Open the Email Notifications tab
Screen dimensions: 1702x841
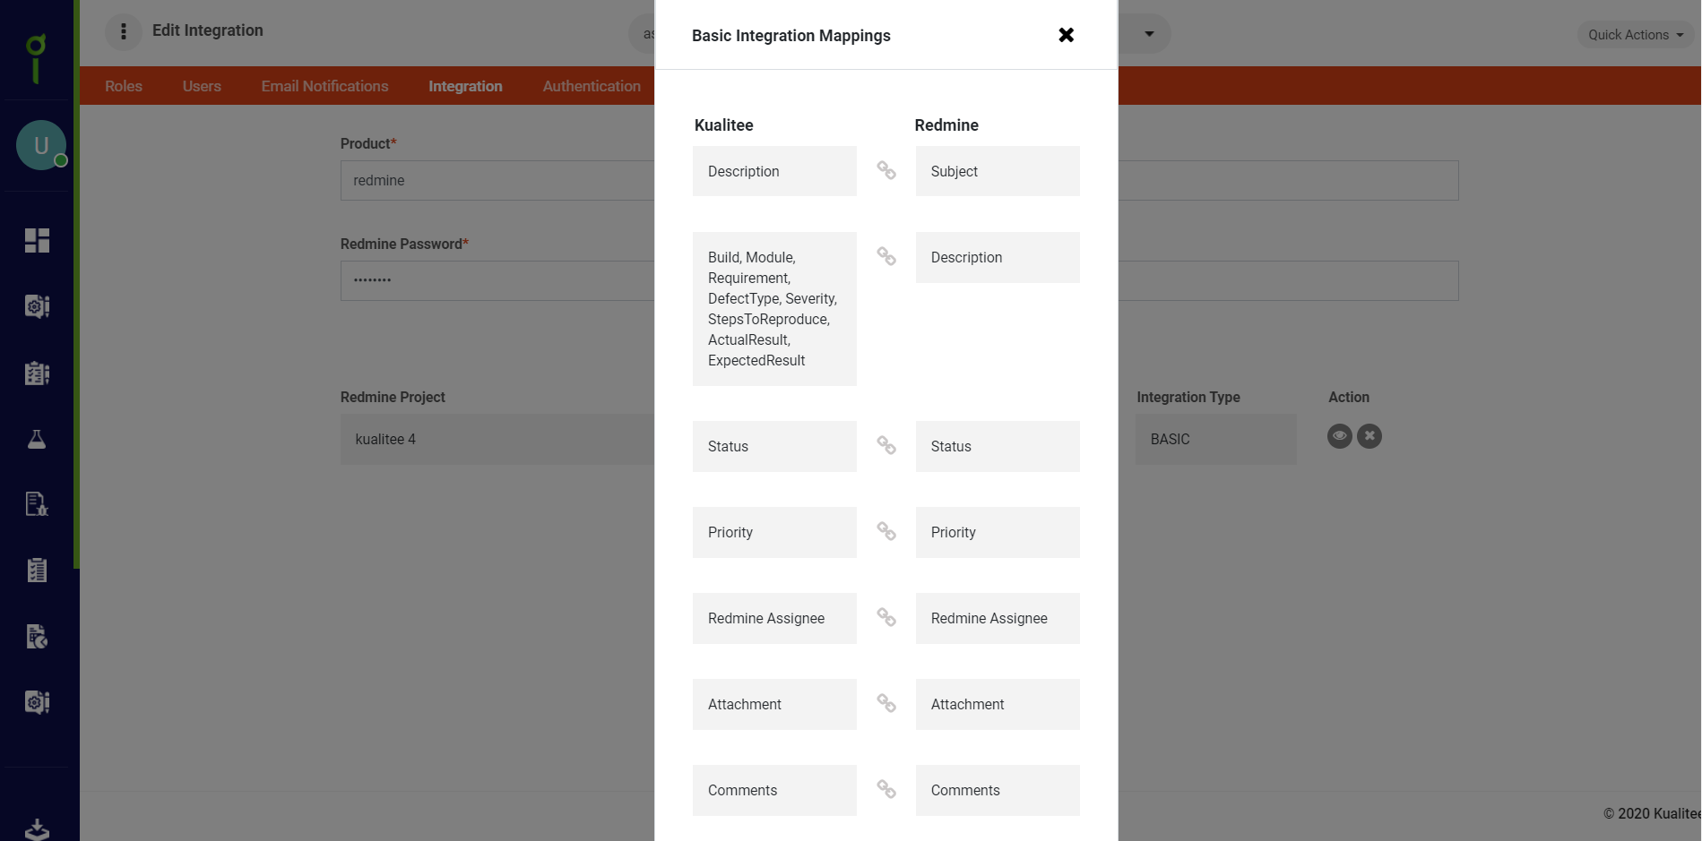tap(324, 86)
